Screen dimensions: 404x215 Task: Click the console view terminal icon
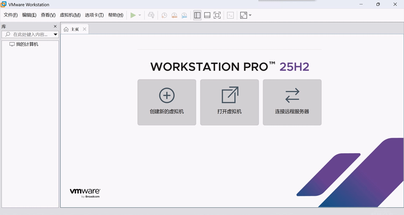[x=230, y=15]
